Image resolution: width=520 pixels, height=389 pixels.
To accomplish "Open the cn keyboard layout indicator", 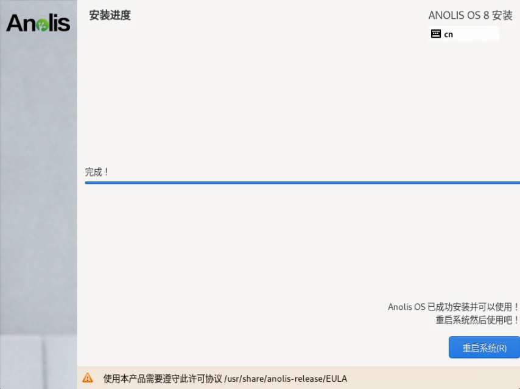I will 463,34.
